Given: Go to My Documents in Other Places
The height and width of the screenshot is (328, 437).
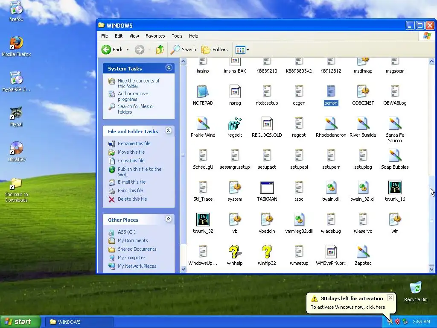Looking at the screenshot, I should click(x=133, y=240).
